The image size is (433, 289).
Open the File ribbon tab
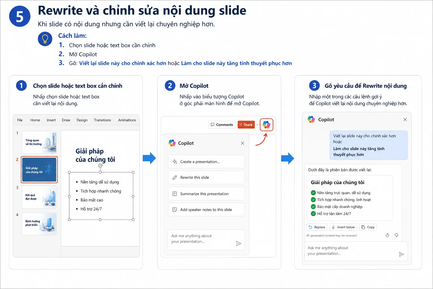tap(20, 120)
